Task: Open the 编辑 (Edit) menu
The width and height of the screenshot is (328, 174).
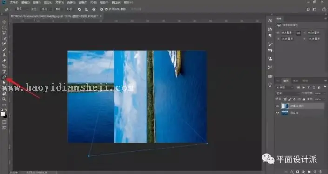Action: point(25,2)
